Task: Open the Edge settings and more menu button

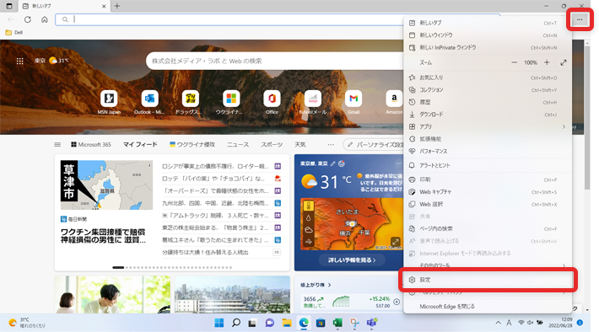Action: coord(580,19)
